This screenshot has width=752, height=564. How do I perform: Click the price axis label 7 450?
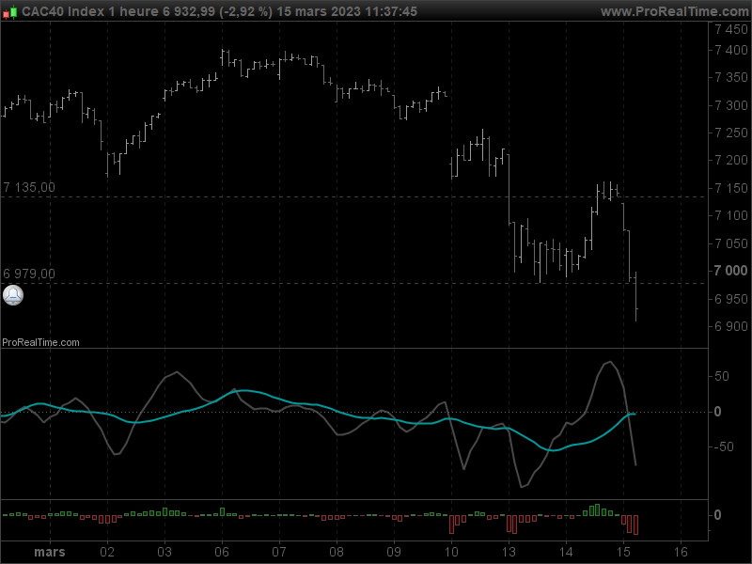click(731, 30)
